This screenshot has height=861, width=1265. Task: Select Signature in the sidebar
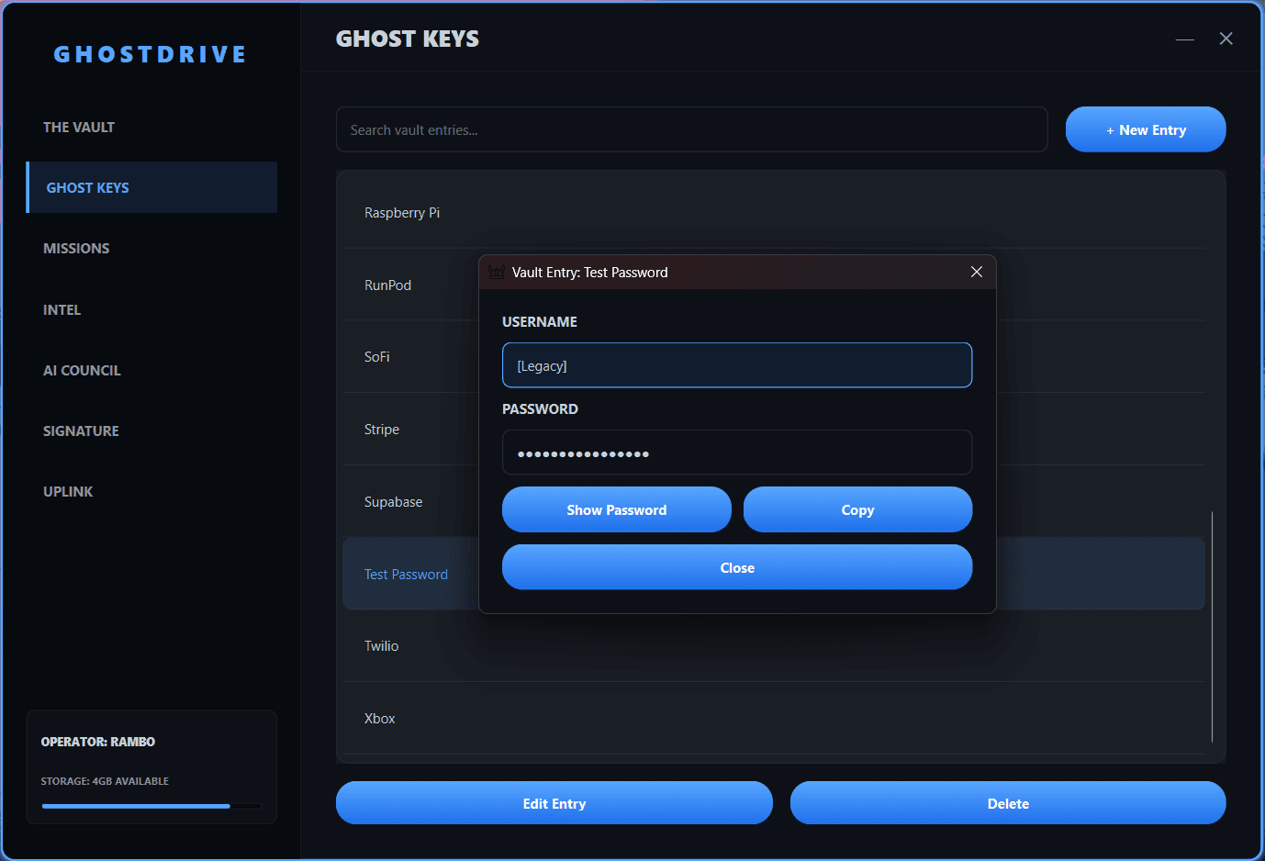(x=81, y=431)
